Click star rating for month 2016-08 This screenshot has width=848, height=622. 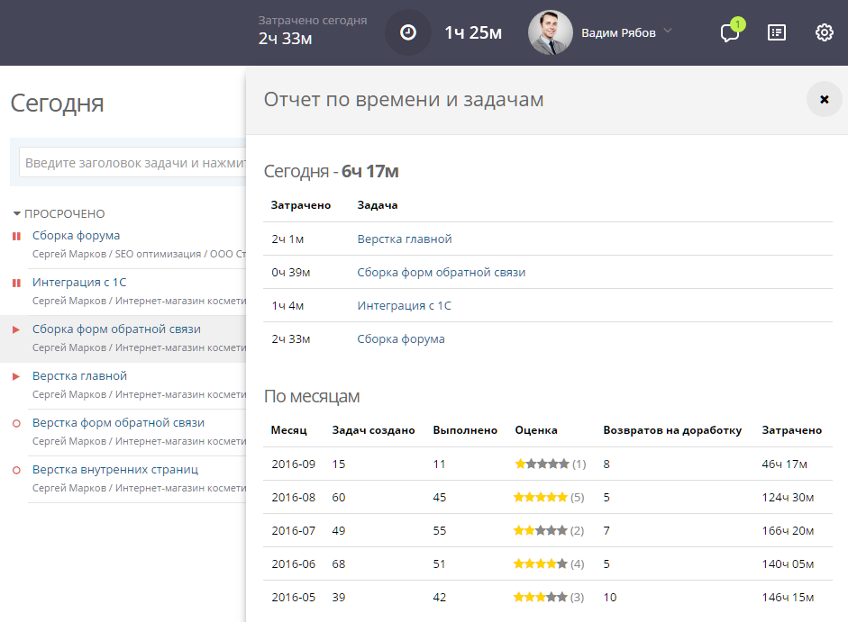point(541,497)
